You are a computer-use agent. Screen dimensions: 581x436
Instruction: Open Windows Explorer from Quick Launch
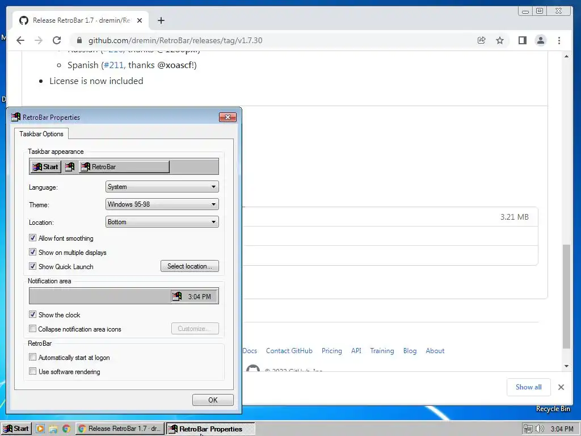coord(53,429)
